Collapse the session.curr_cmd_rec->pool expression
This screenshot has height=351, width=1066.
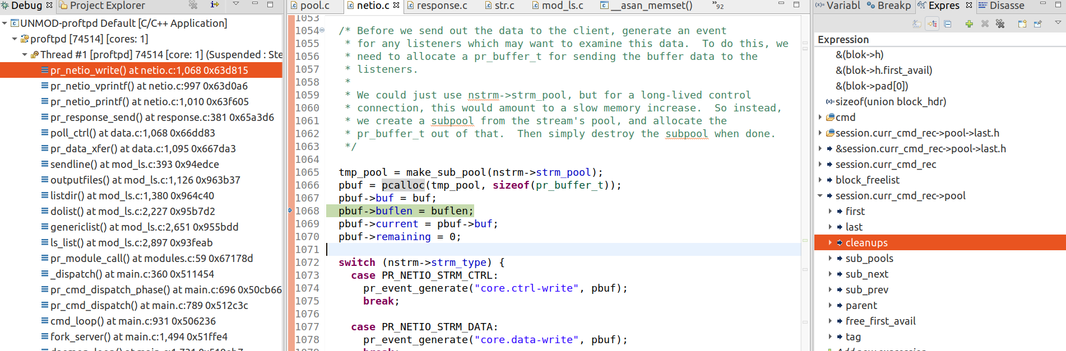pyautogui.click(x=820, y=196)
